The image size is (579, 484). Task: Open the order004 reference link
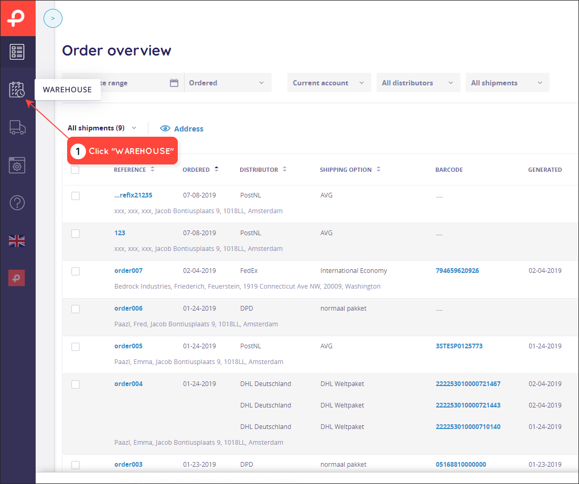(x=128, y=383)
